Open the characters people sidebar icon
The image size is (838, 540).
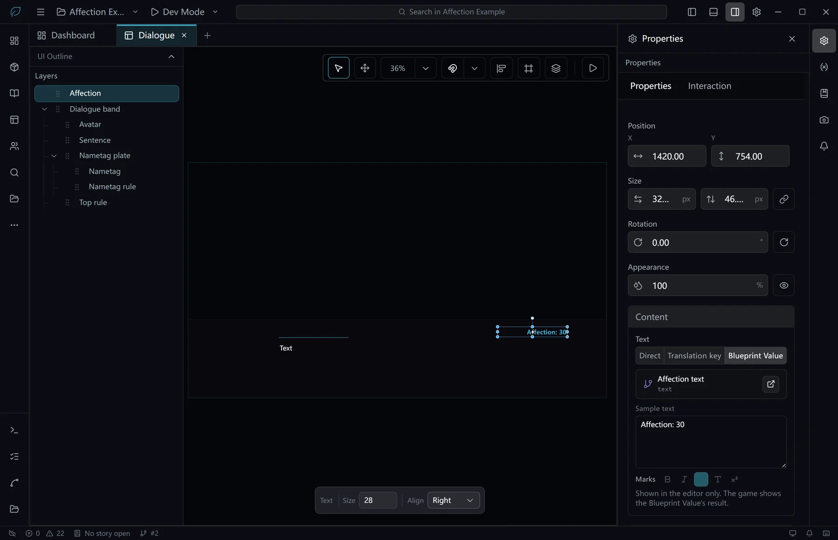(x=14, y=146)
